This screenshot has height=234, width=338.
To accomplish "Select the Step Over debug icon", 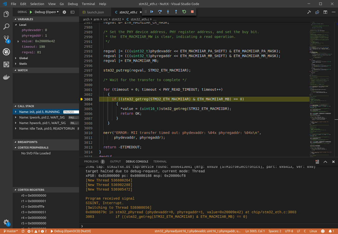I will pyautogui.click(x=160, y=12).
